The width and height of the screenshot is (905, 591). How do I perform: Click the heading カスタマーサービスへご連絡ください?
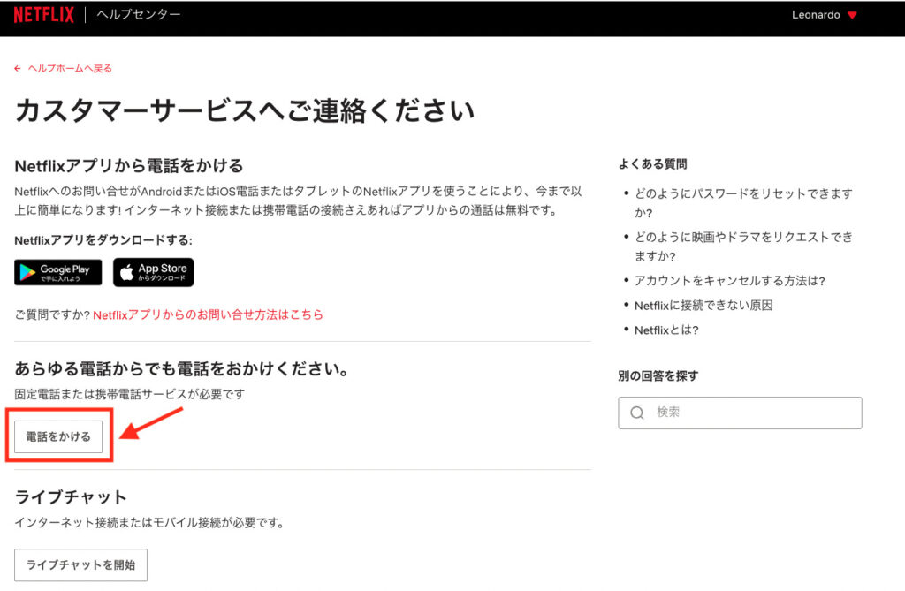(245, 110)
